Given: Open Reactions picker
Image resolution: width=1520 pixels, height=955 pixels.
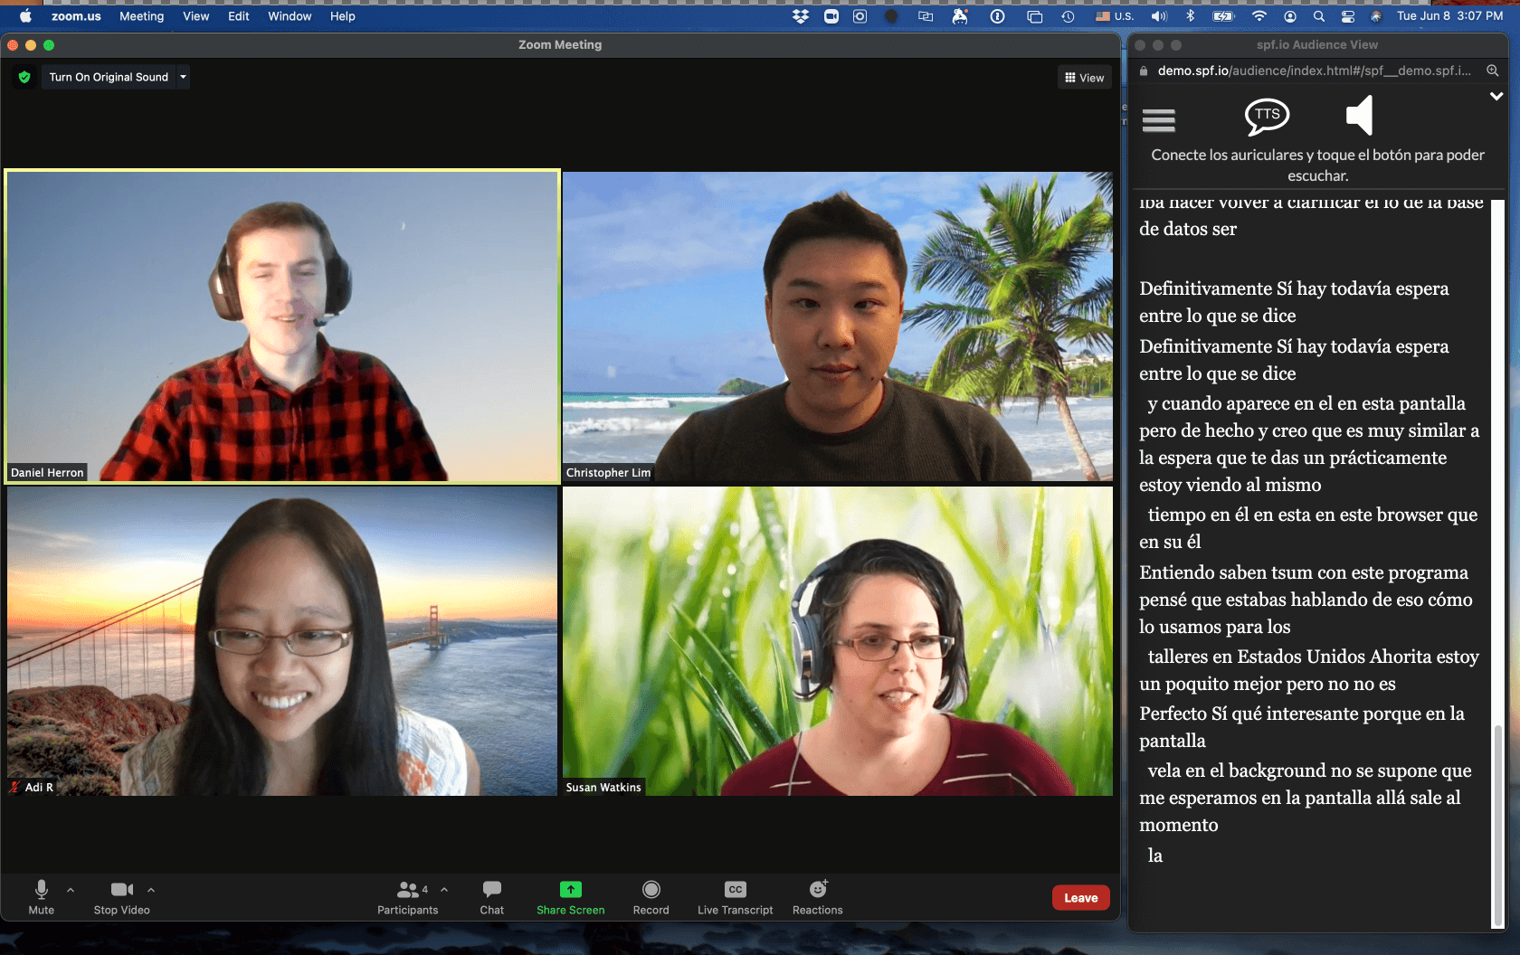Looking at the screenshot, I should click(817, 897).
